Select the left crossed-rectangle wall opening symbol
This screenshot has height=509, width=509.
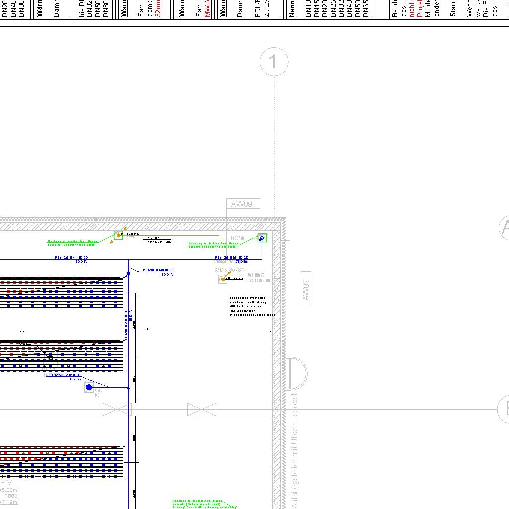pyautogui.click(x=117, y=410)
